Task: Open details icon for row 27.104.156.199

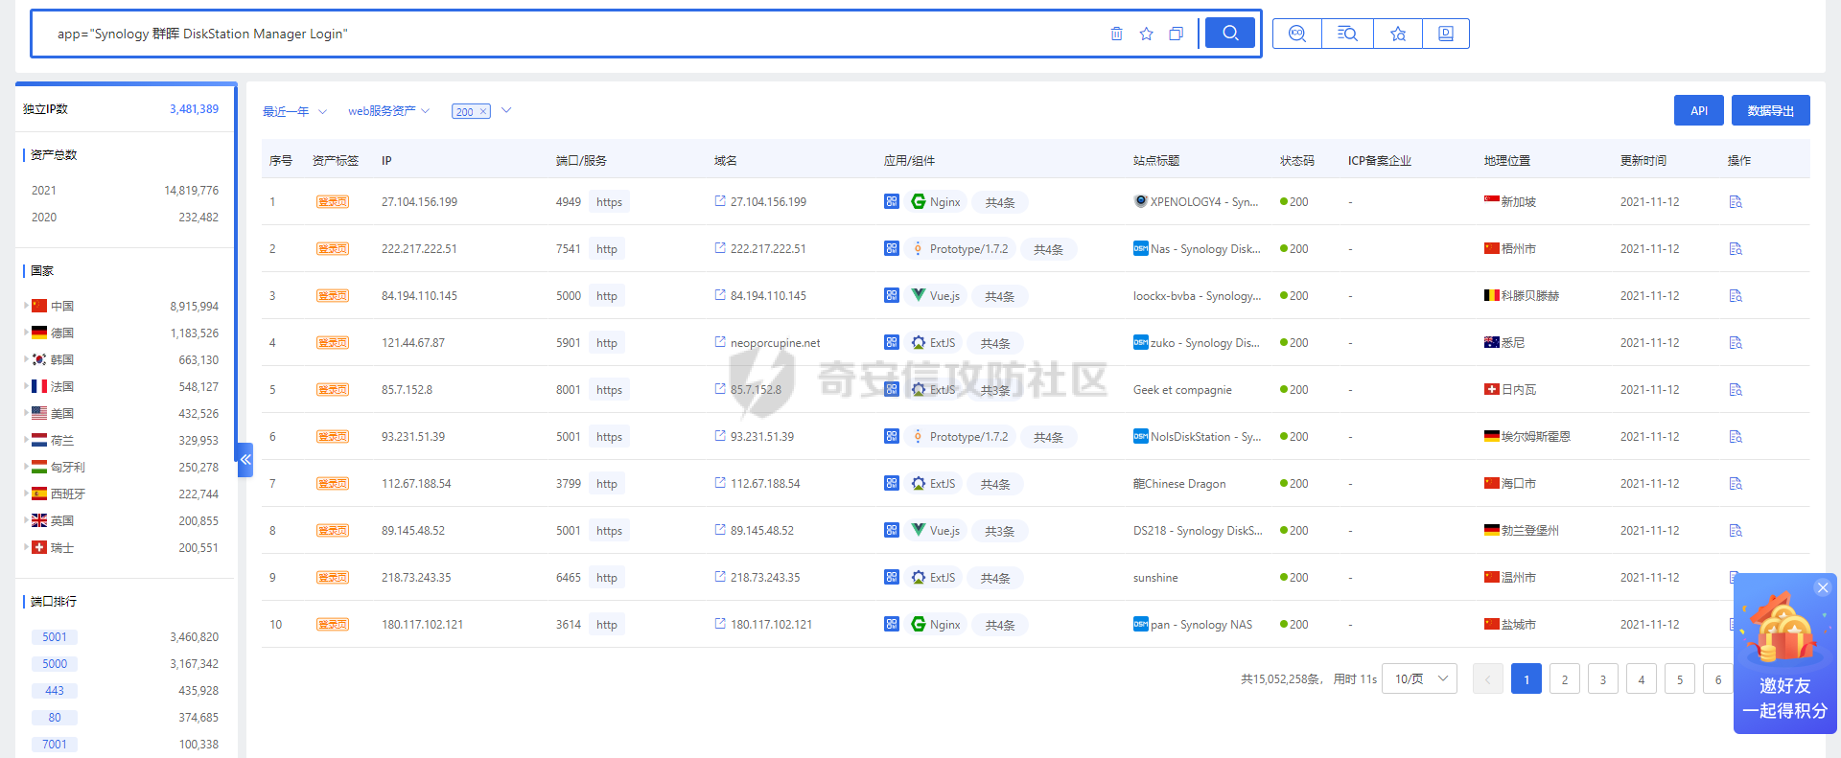Action: 1736,202
